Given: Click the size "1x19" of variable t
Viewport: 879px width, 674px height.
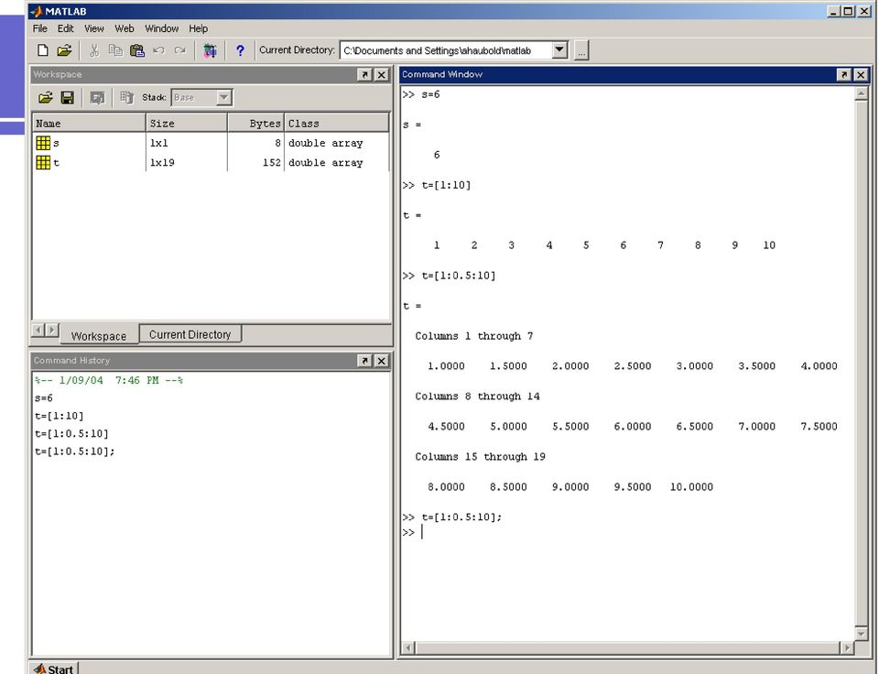Looking at the screenshot, I should 162,163.
